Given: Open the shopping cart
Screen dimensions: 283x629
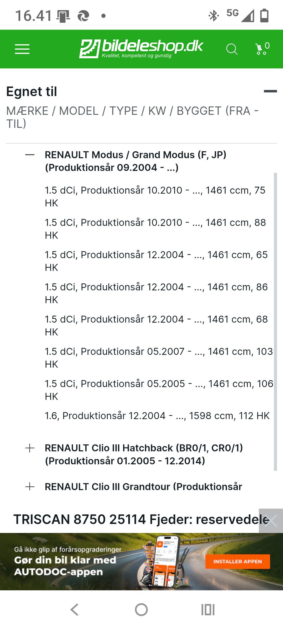Looking at the screenshot, I should pyautogui.click(x=262, y=49).
